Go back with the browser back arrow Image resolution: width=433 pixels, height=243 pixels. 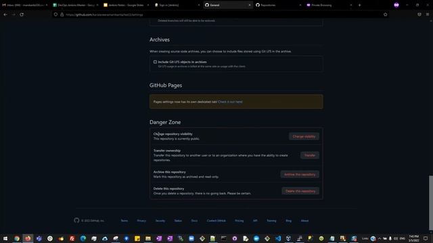[x=5, y=15]
